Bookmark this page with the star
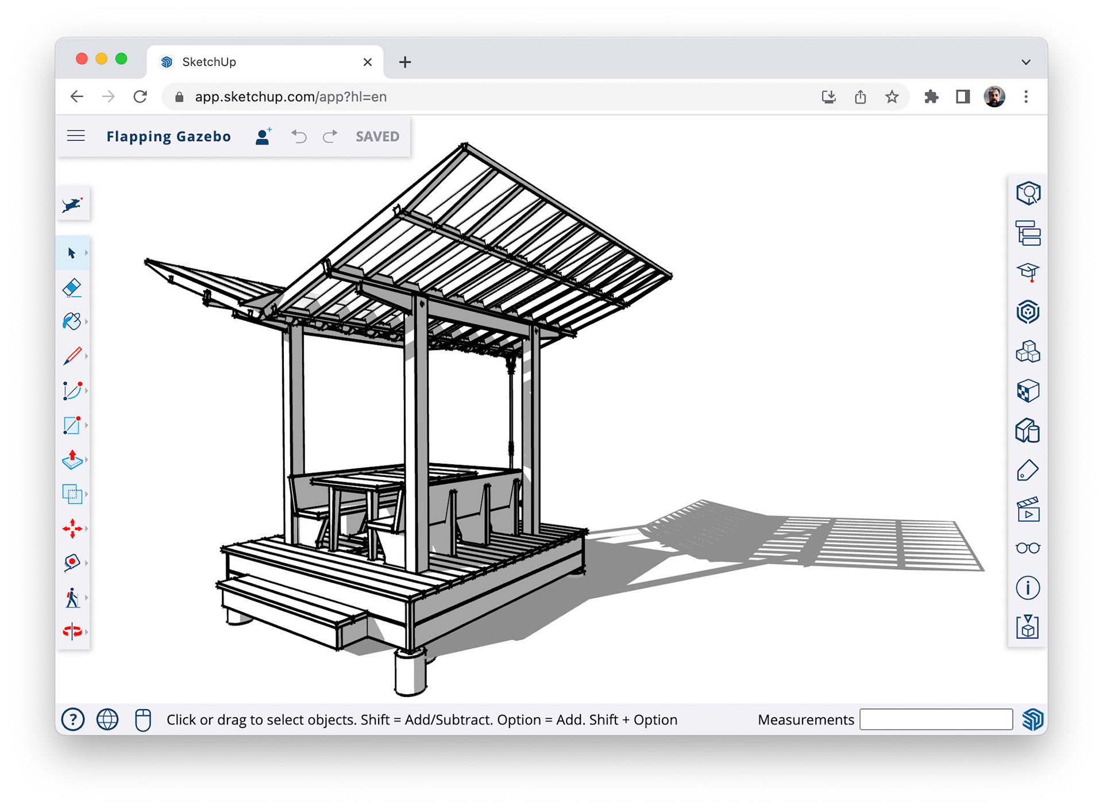 click(x=892, y=97)
